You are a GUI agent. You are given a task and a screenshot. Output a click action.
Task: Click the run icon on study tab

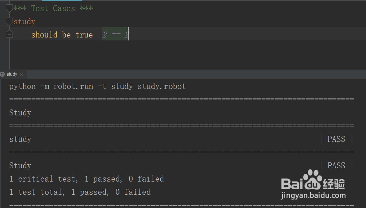pyautogui.click(x=2, y=74)
